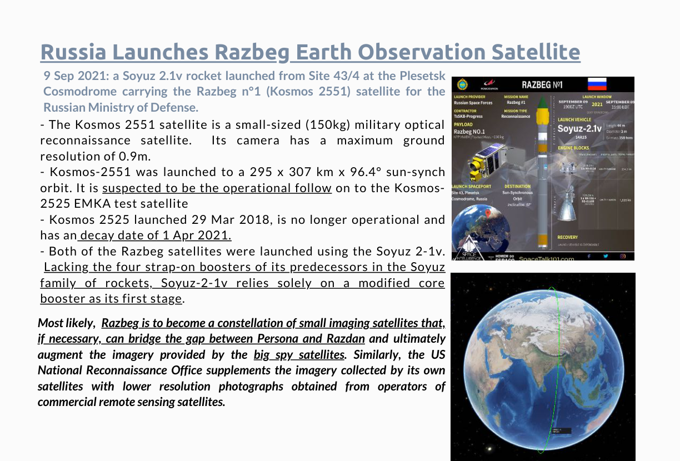Click 'DESTINATION' label in infographic
The height and width of the screenshot is (461, 680).
click(518, 187)
